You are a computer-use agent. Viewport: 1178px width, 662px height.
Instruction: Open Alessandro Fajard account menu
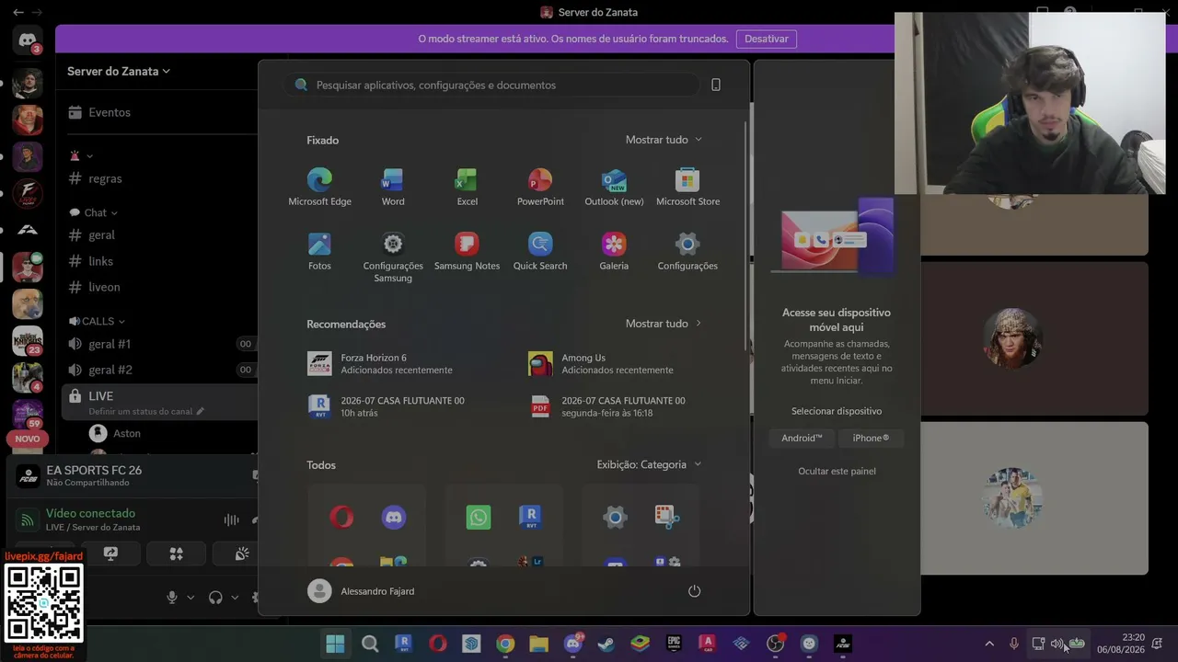[x=362, y=591]
